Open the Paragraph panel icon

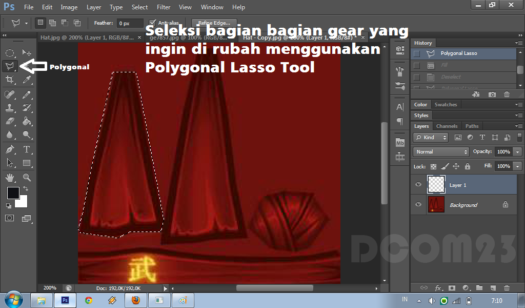click(400, 121)
